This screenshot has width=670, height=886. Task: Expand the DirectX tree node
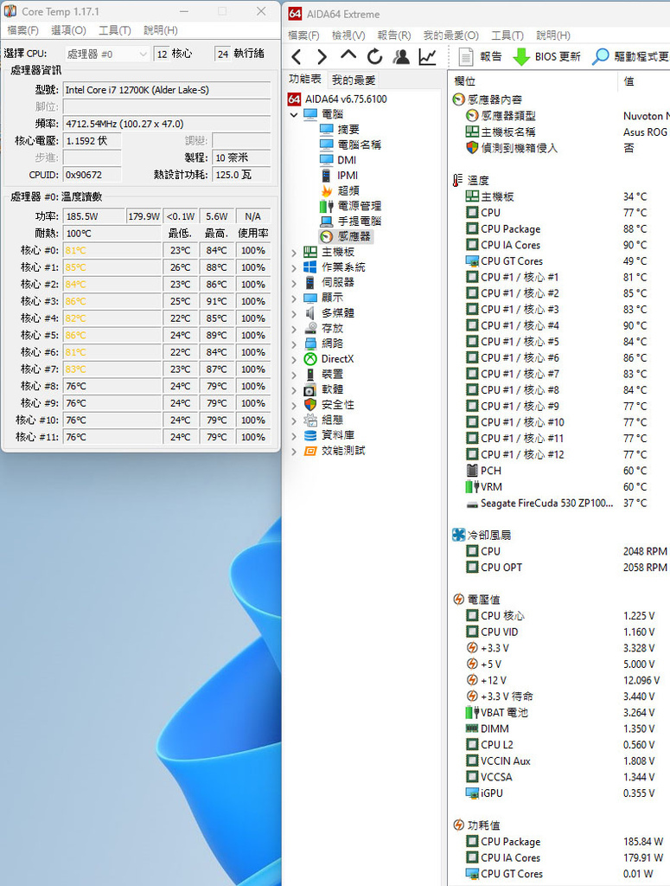coord(294,359)
